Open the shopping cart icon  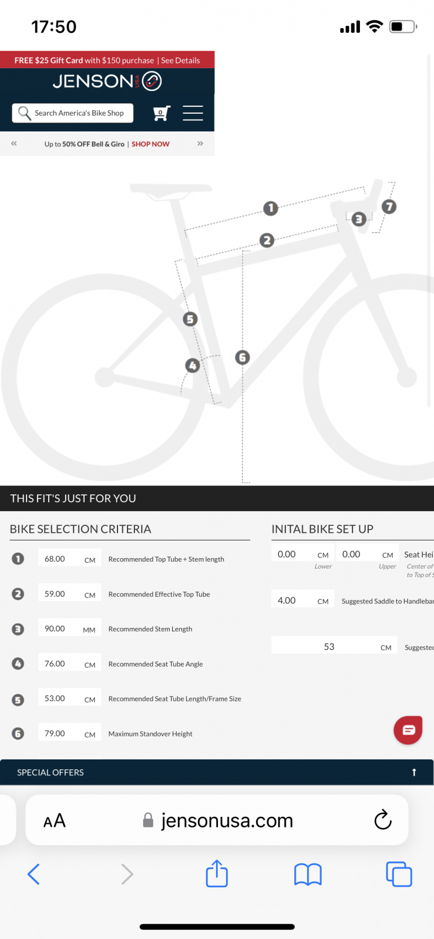pos(161,113)
